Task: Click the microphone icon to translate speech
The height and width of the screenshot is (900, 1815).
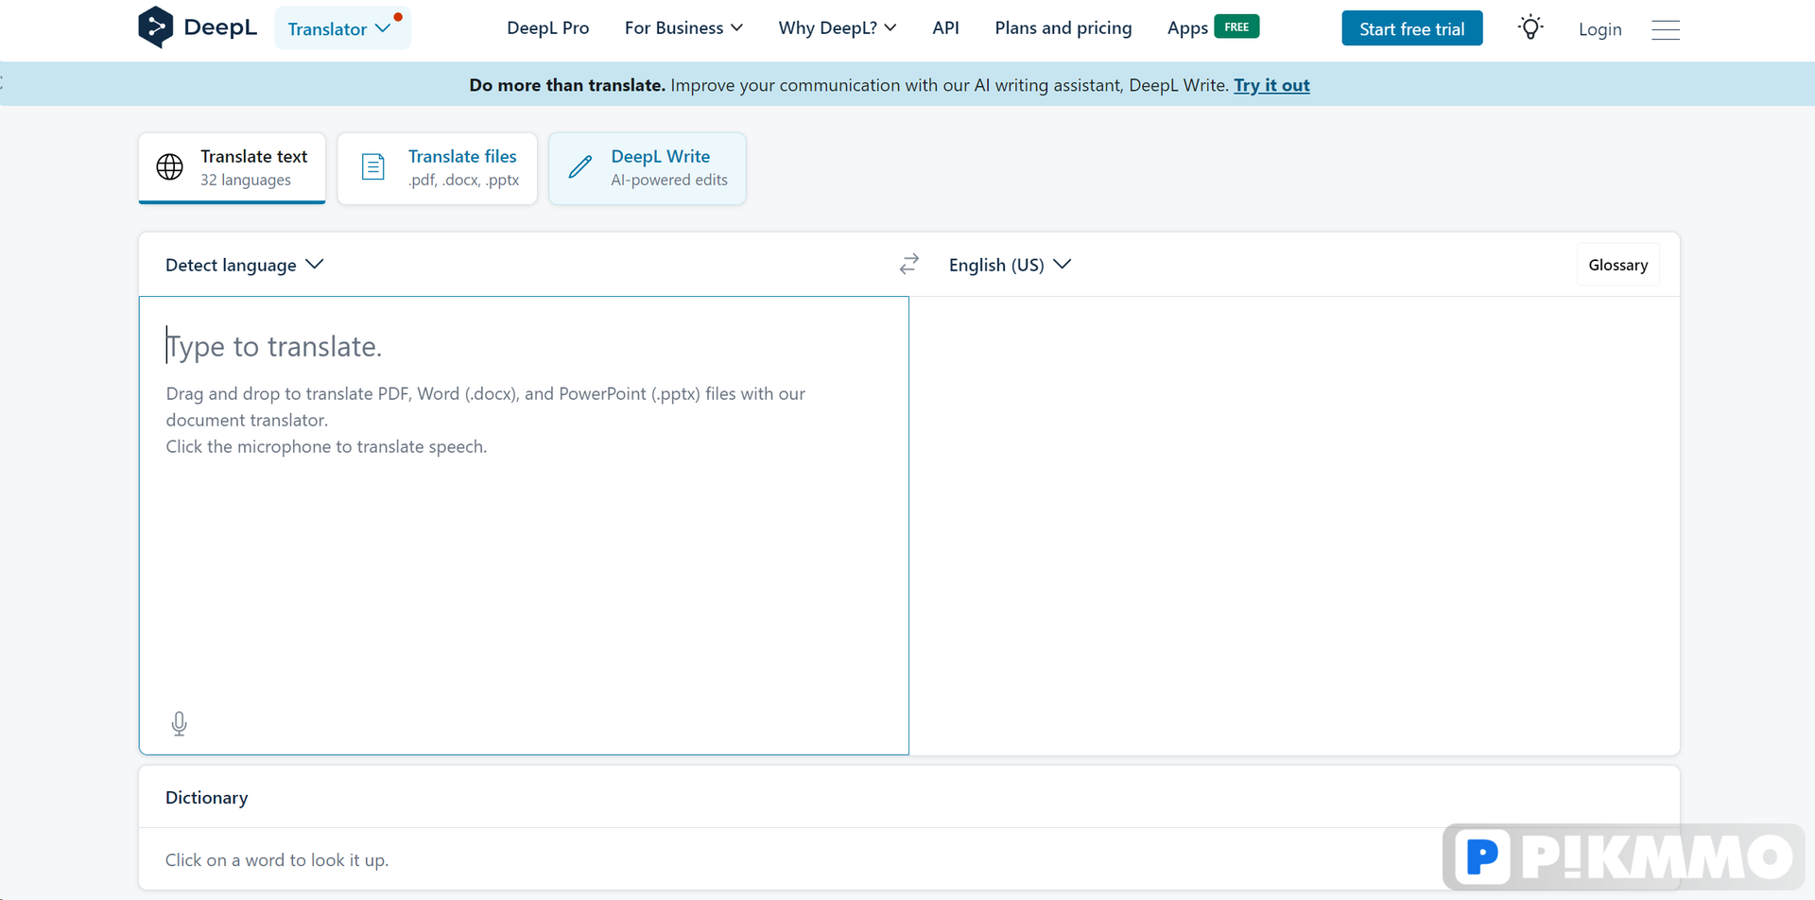Action: [x=179, y=723]
